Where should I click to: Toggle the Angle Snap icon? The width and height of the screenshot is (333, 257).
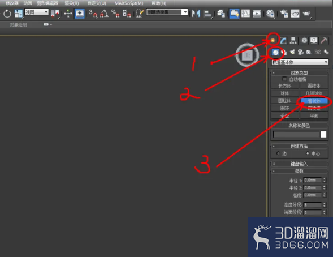(x=104, y=14)
